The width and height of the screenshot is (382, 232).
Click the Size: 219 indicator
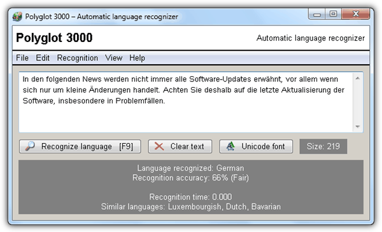(323, 146)
